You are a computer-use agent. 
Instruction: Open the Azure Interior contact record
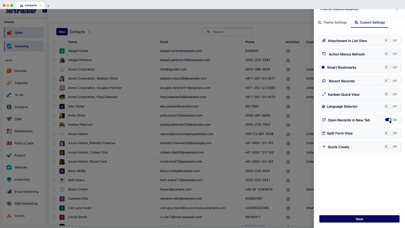tap(78, 134)
